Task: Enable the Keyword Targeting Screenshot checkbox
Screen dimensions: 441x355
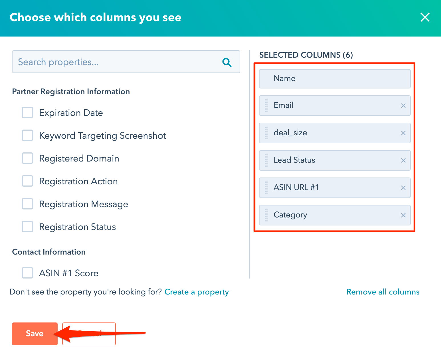Action: pyautogui.click(x=27, y=135)
